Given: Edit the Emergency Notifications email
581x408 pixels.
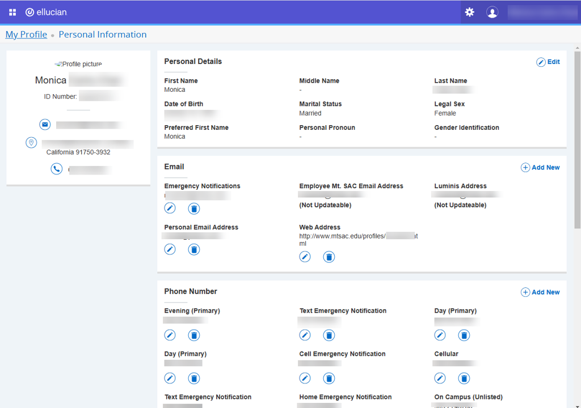Looking at the screenshot, I should pyautogui.click(x=170, y=209).
